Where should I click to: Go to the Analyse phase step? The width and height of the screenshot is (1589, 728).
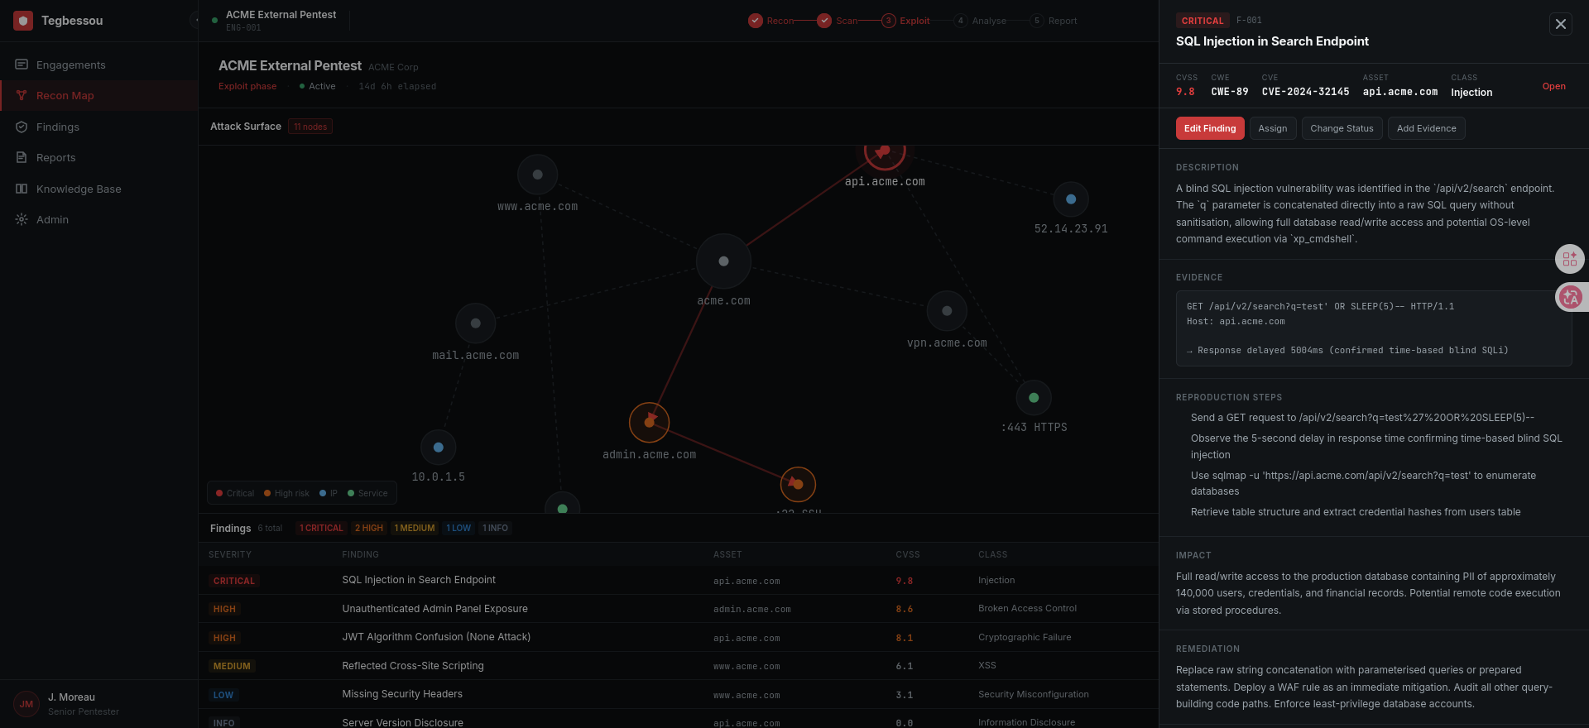click(980, 21)
